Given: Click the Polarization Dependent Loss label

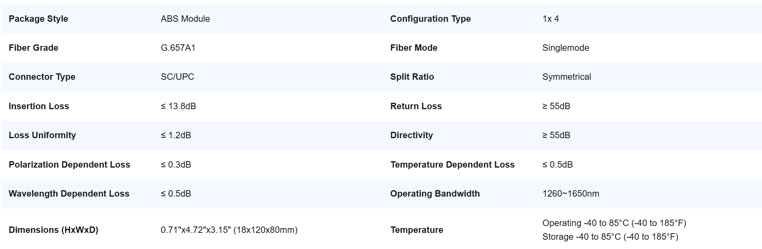Looking at the screenshot, I should (x=69, y=165).
